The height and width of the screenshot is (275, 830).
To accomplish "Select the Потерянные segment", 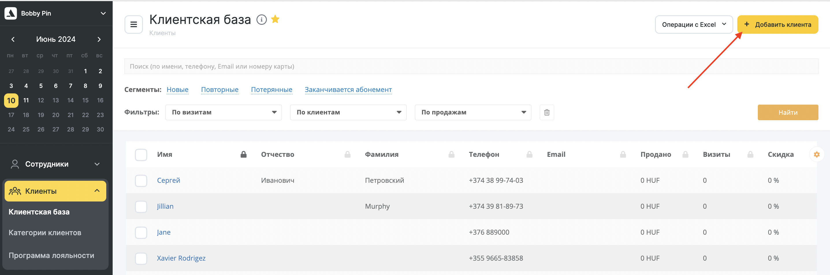I will click(271, 89).
